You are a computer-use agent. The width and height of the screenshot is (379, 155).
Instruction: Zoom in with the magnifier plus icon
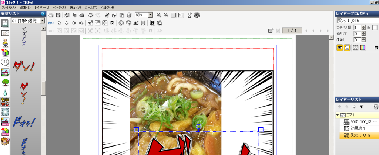tap(158, 15)
